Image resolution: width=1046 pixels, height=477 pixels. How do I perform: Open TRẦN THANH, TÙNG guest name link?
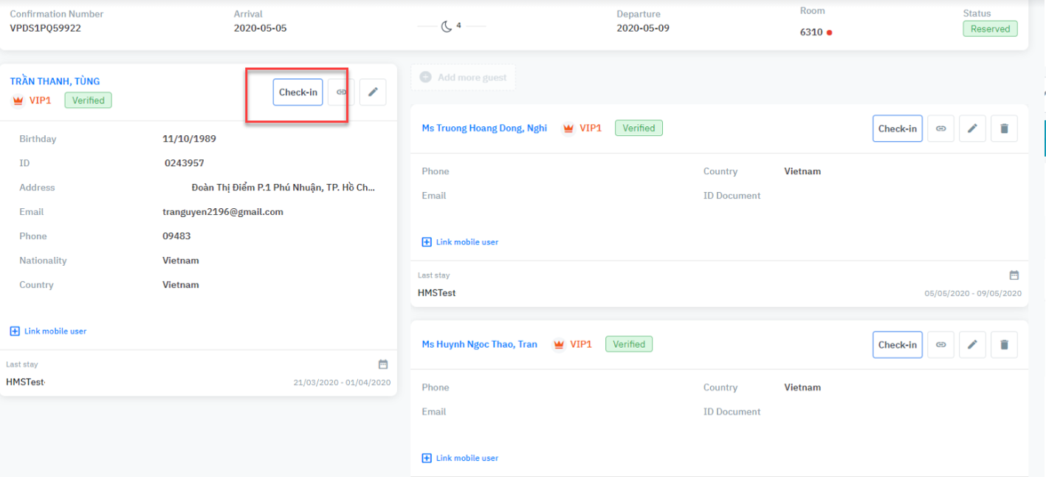pos(55,81)
